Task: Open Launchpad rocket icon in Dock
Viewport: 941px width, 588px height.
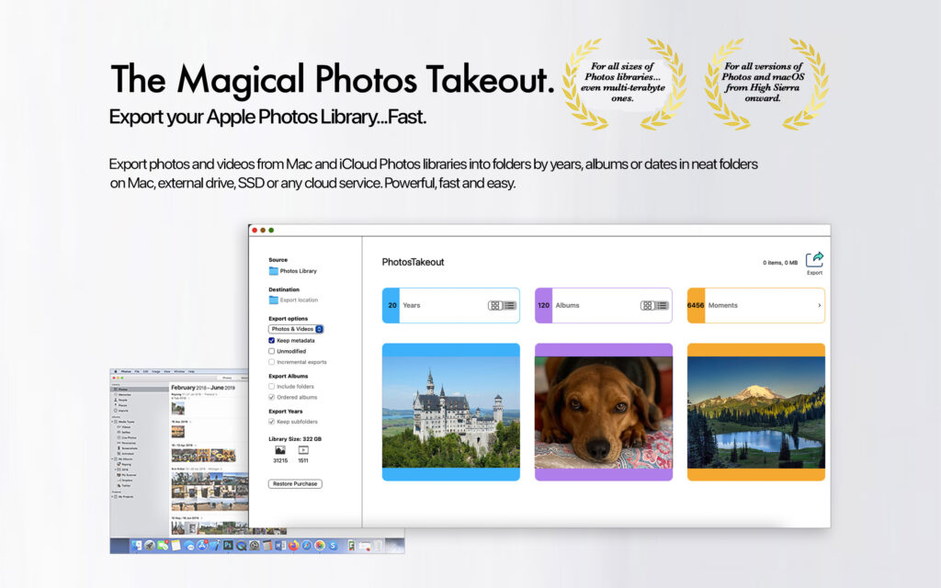Action: 150,546
